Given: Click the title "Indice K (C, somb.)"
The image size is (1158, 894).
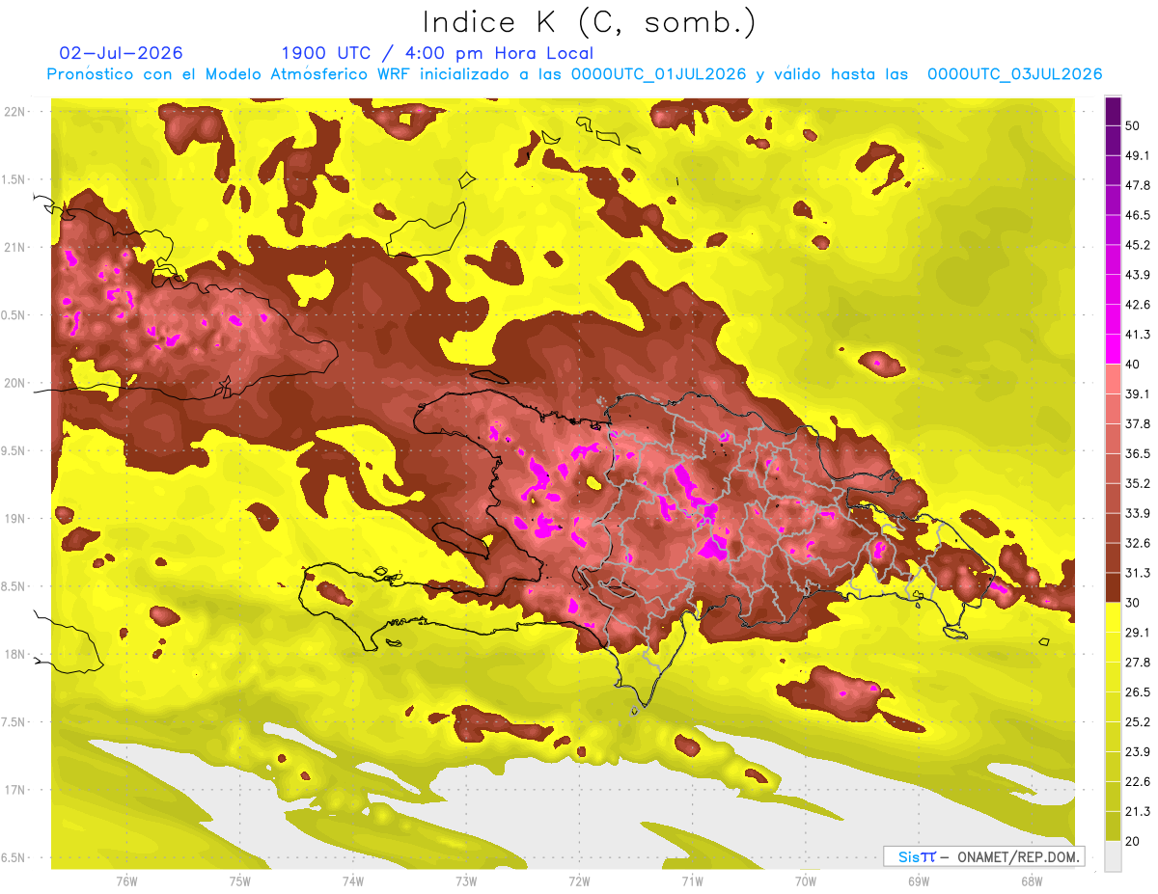Looking at the screenshot, I should click(590, 22).
